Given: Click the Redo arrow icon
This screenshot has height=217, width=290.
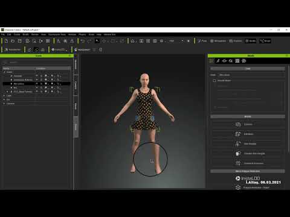Looking at the screenshot, I should click(89, 41).
